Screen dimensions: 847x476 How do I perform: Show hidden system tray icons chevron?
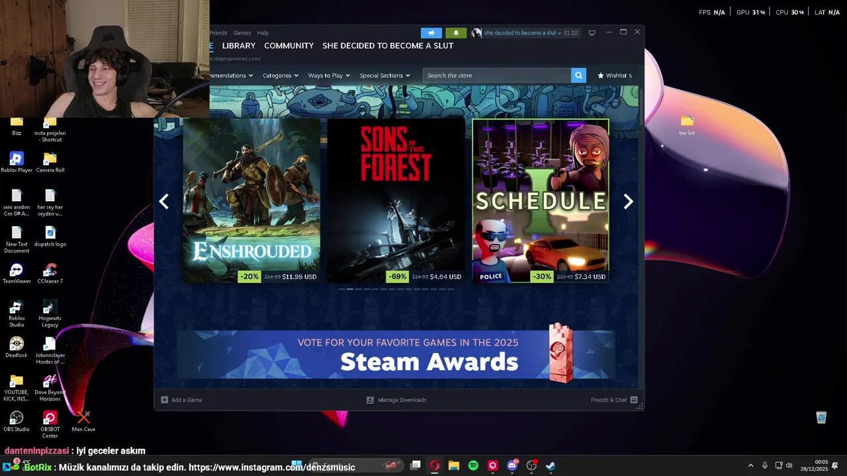pos(750,466)
